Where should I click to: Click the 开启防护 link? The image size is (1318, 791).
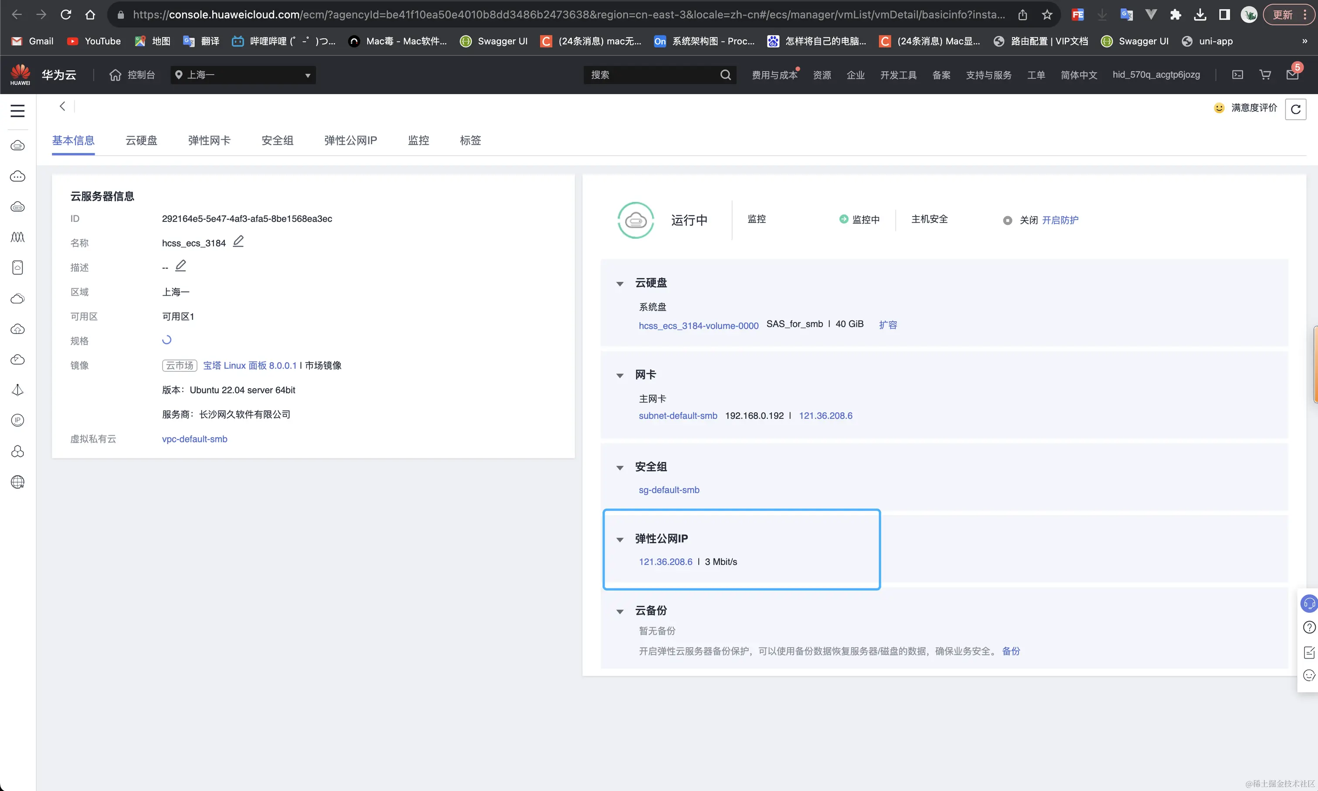point(1060,220)
